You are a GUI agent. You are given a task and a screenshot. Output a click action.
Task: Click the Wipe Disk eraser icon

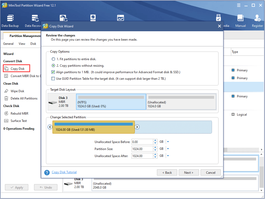tap(6, 91)
